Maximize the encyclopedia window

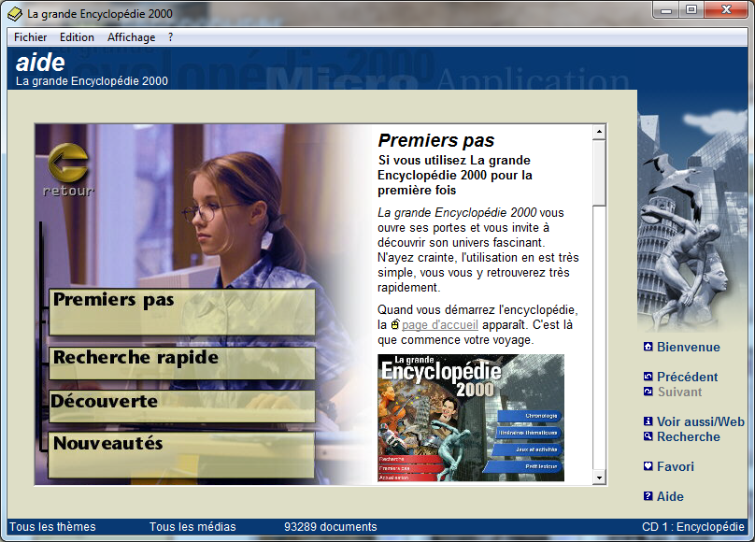[691, 10]
